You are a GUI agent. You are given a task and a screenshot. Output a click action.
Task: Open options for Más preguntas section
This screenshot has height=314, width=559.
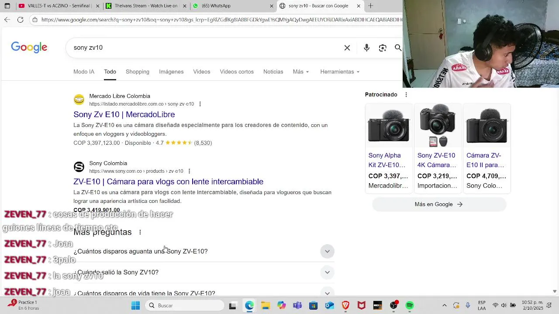coord(140,232)
